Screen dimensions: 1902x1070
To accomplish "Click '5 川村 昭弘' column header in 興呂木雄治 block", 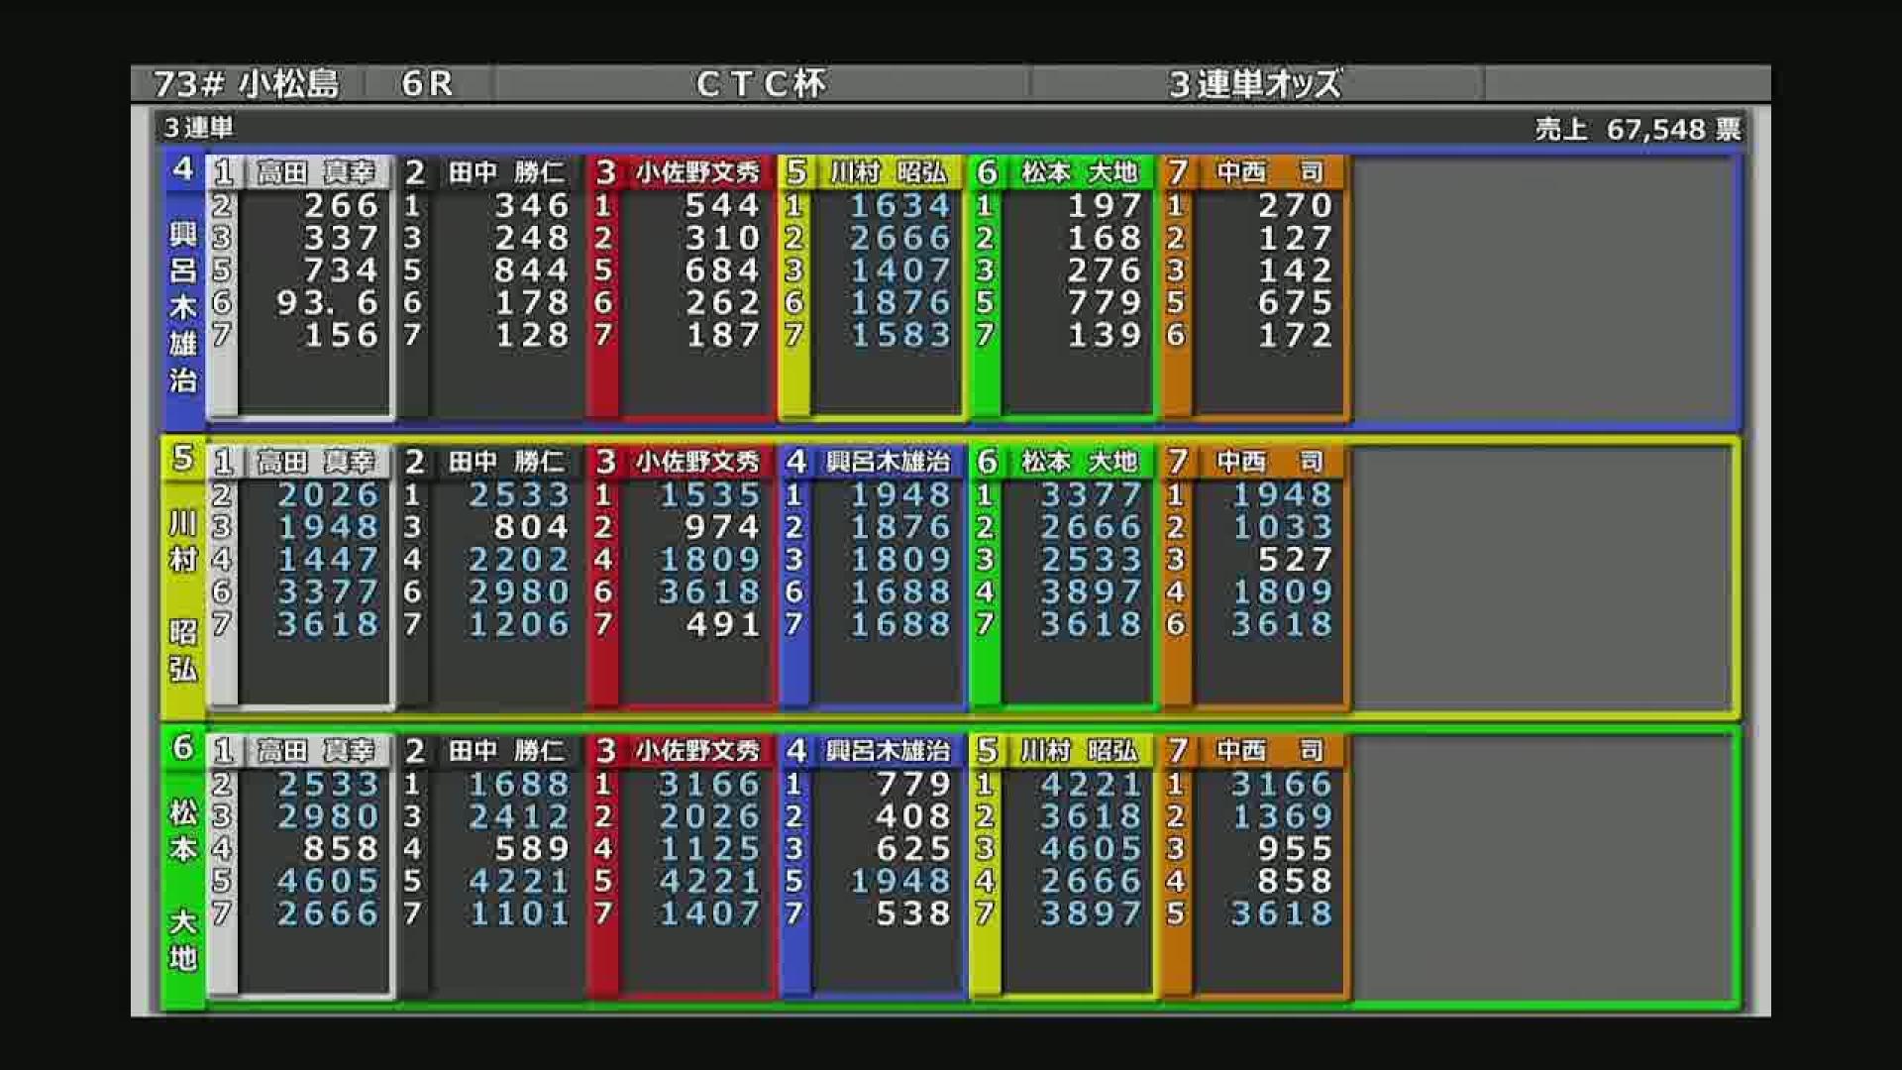I will [x=870, y=172].
